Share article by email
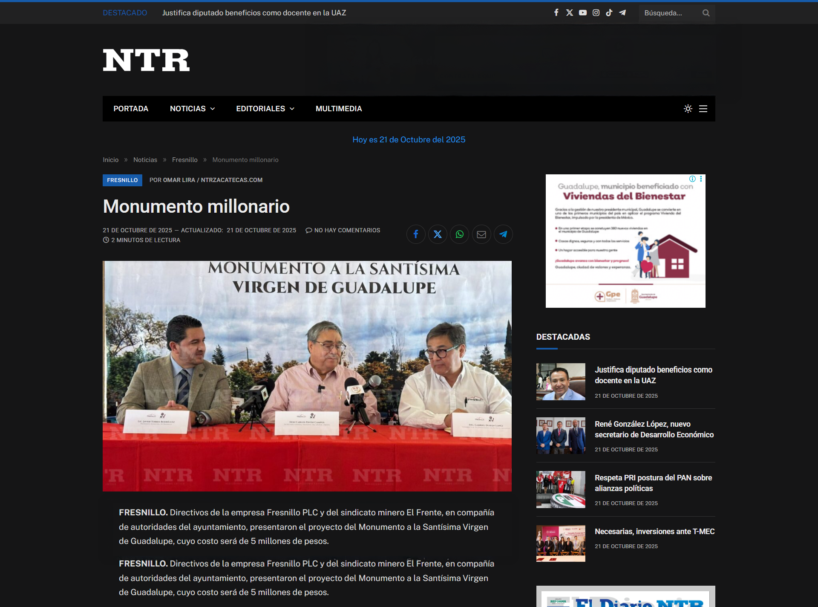The width and height of the screenshot is (818, 607). click(x=481, y=234)
